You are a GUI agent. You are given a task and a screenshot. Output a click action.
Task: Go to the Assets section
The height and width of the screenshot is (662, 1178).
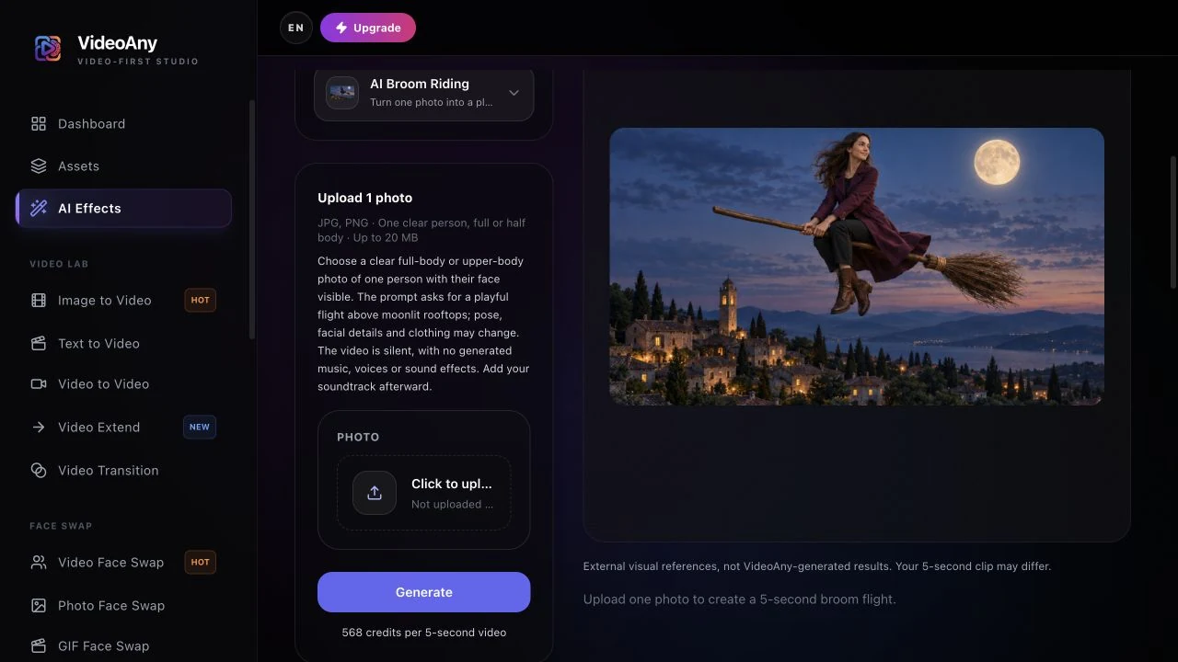point(123,166)
